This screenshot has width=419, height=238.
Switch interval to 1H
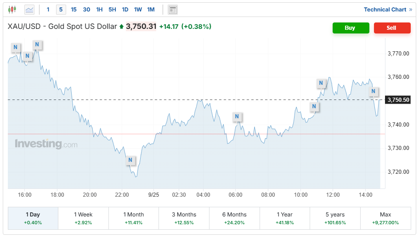pos(99,9)
